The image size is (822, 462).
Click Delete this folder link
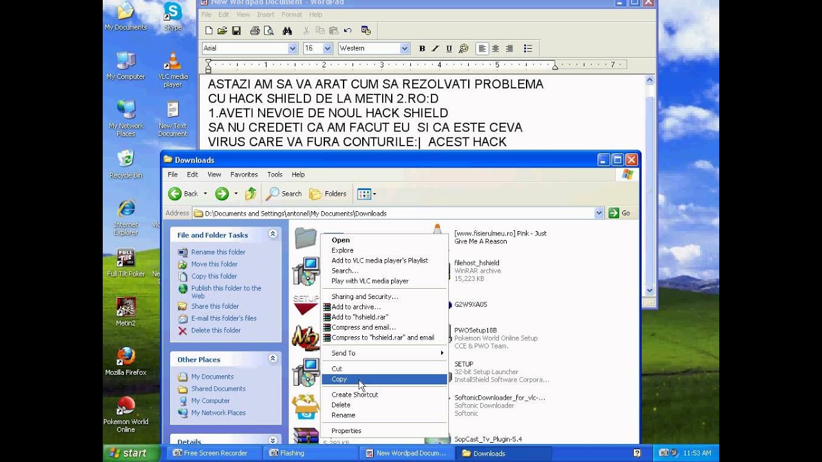point(216,330)
